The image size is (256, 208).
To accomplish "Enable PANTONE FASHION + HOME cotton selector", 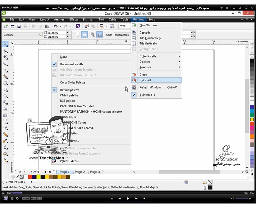I will 91,112.
